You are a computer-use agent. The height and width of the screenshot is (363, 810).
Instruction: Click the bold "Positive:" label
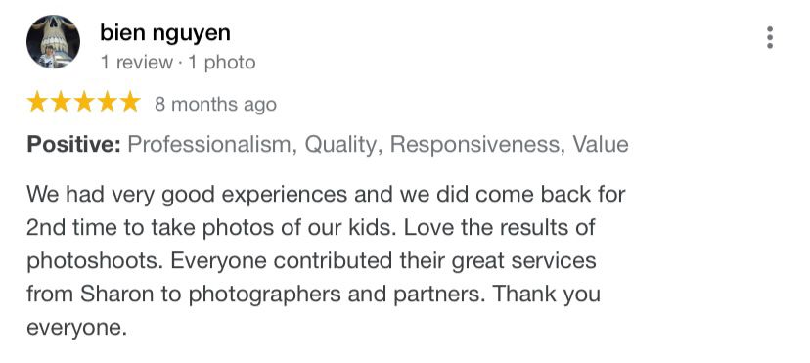(74, 144)
